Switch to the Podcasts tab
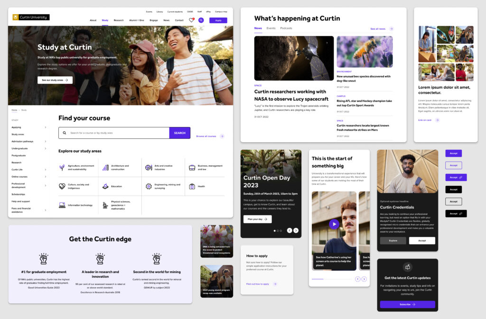The image size is (486, 319). point(286,28)
